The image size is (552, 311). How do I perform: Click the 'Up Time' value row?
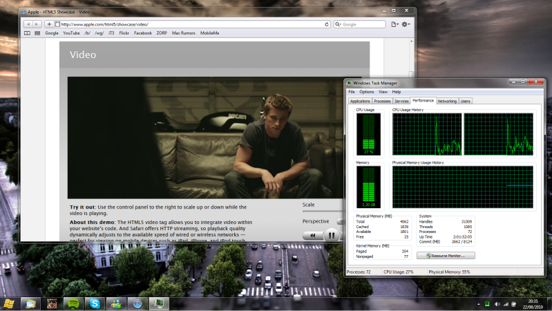pyautogui.click(x=446, y=236)
